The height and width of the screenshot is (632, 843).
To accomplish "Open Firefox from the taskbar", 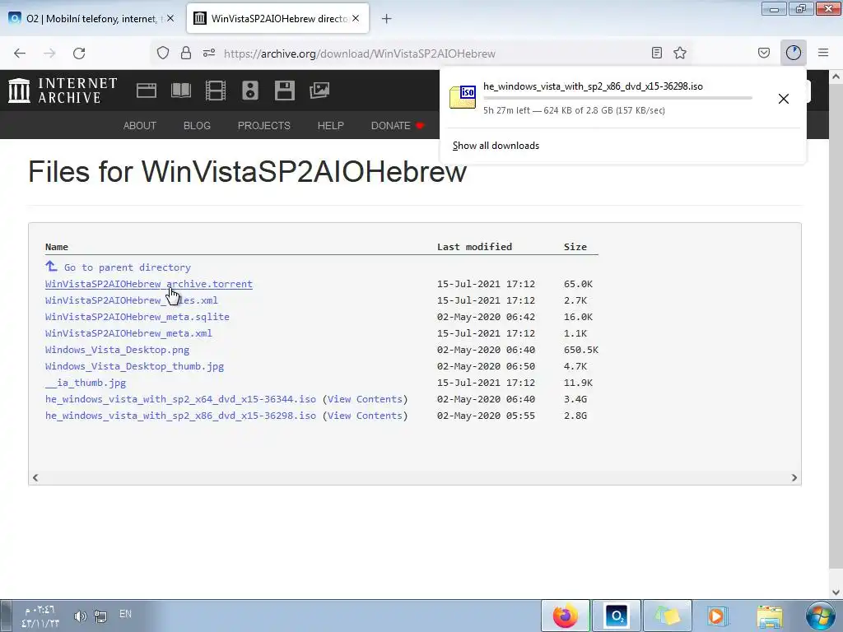I will (565, 616).
